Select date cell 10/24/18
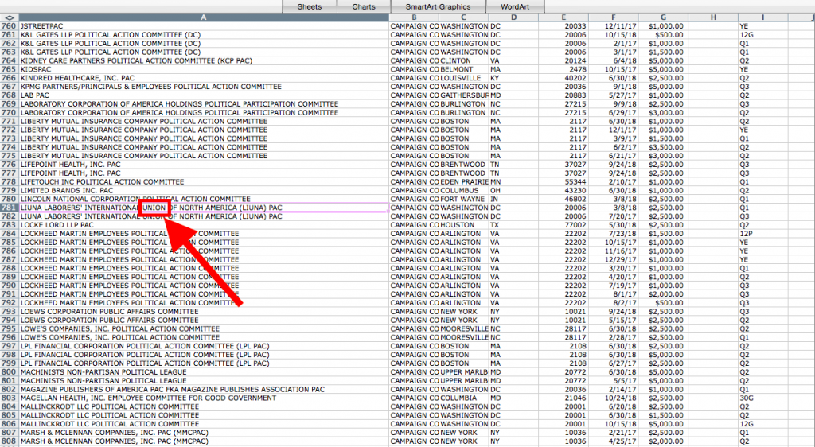 click(614, 398)
